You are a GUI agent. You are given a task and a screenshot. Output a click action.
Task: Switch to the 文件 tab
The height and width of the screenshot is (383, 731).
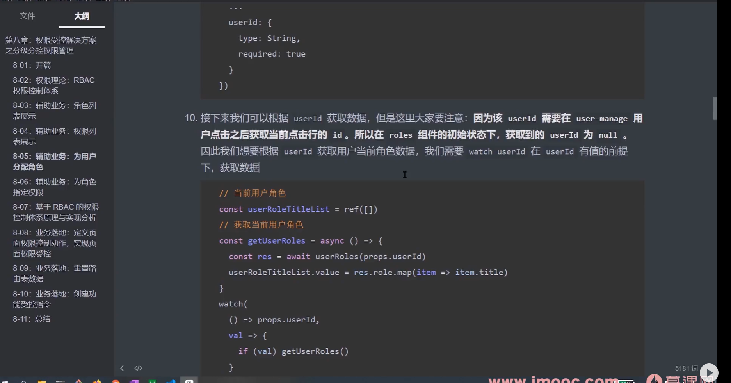[27, 16]
